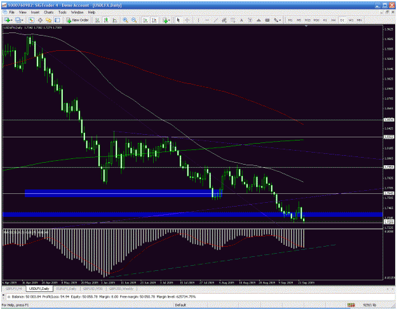Open the Profiles icon in toolbar
The image size is (397, 309).
click(x=18, y=20)
